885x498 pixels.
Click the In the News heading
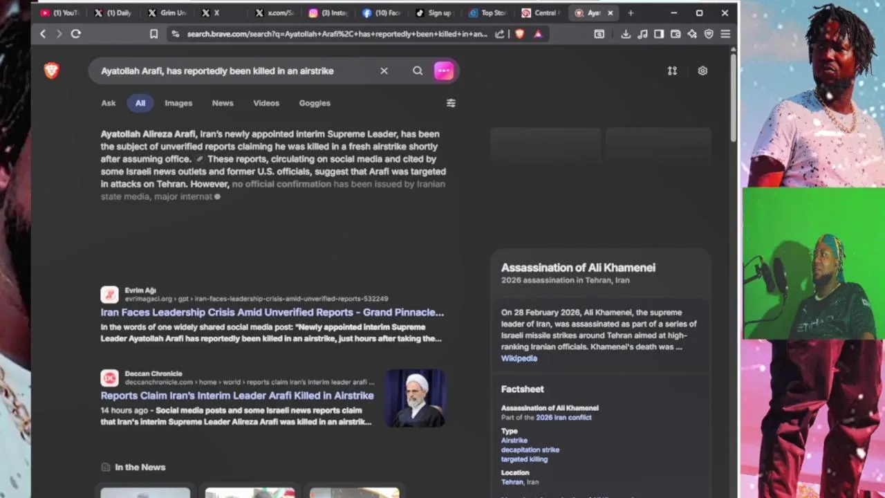coord(140,467)
